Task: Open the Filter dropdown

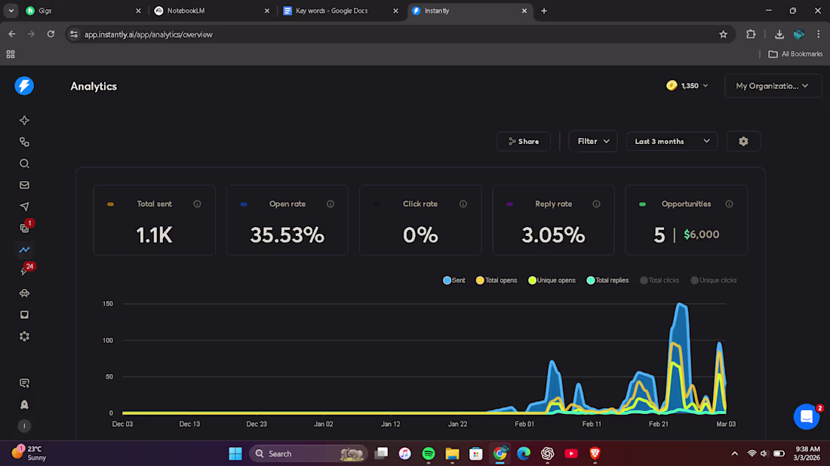Action: [593, 141]
